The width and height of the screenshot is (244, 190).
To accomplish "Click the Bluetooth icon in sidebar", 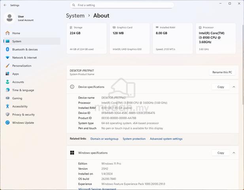I will click(8, 49).
